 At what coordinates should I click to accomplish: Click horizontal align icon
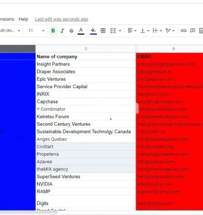(130, 30)
